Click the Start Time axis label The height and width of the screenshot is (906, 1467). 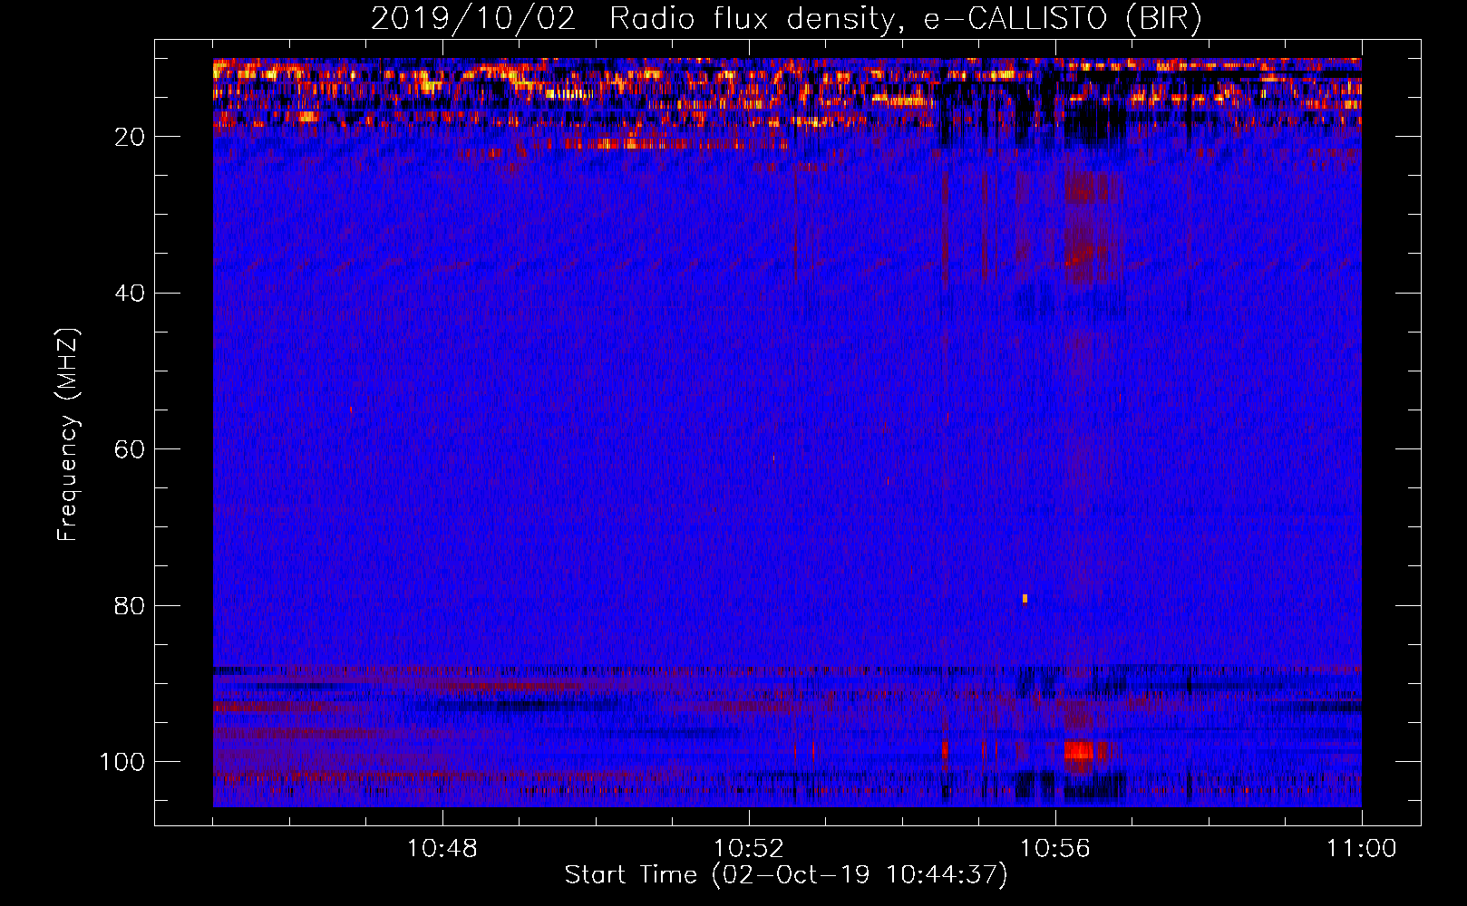[x=786, y=875]
